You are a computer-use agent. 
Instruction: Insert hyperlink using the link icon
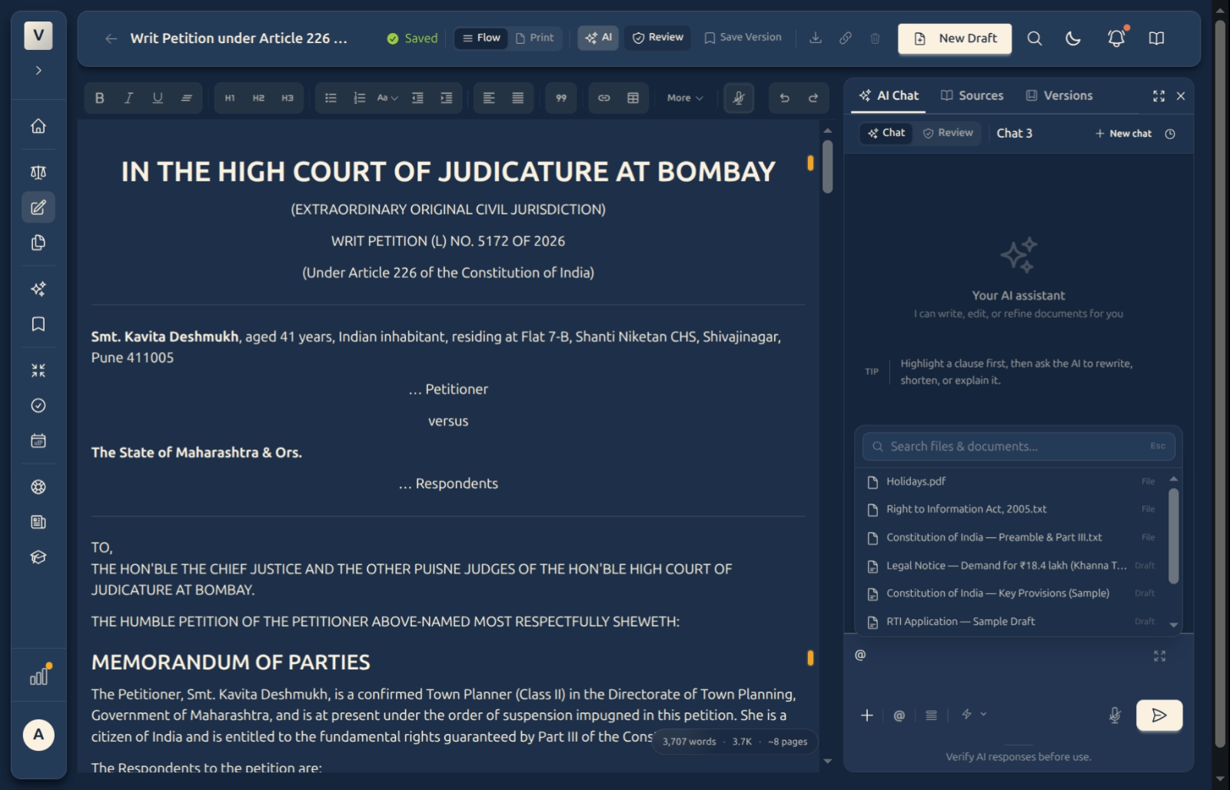(x=604, y=98)
